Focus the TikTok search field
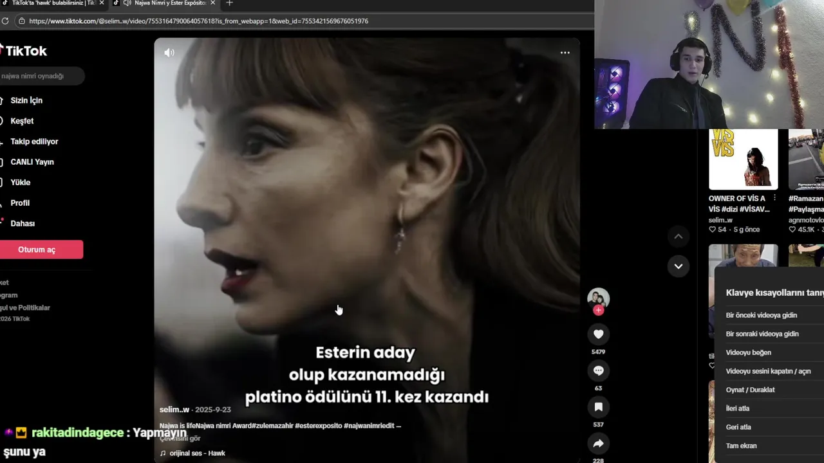Image resolution: width=824 pixels, height=463 pixels. pos(42,76)
